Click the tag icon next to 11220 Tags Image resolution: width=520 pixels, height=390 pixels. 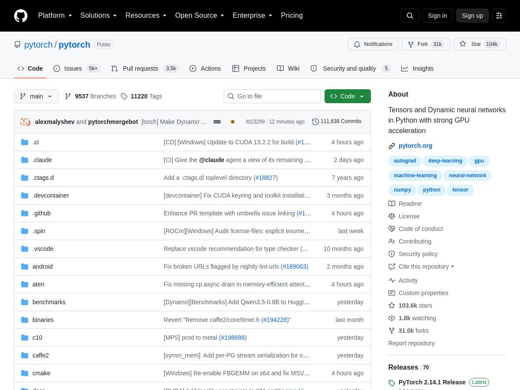pos(124,96)
